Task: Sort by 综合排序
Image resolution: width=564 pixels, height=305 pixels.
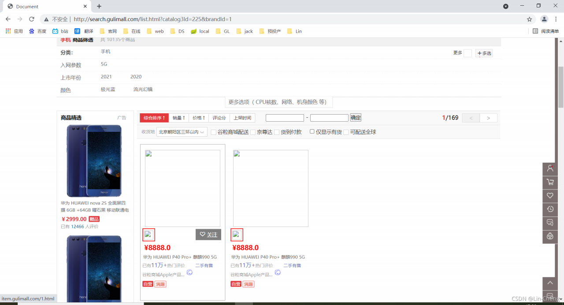Action: pos(154,118)
